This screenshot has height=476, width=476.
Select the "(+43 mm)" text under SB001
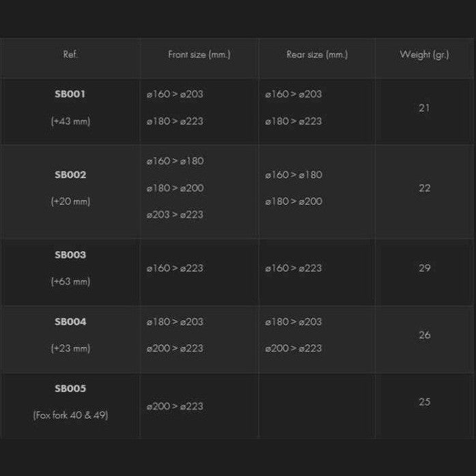pos(70,122)
